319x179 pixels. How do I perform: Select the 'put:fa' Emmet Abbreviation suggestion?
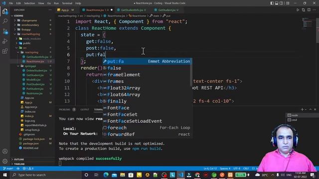coord(148,61)
